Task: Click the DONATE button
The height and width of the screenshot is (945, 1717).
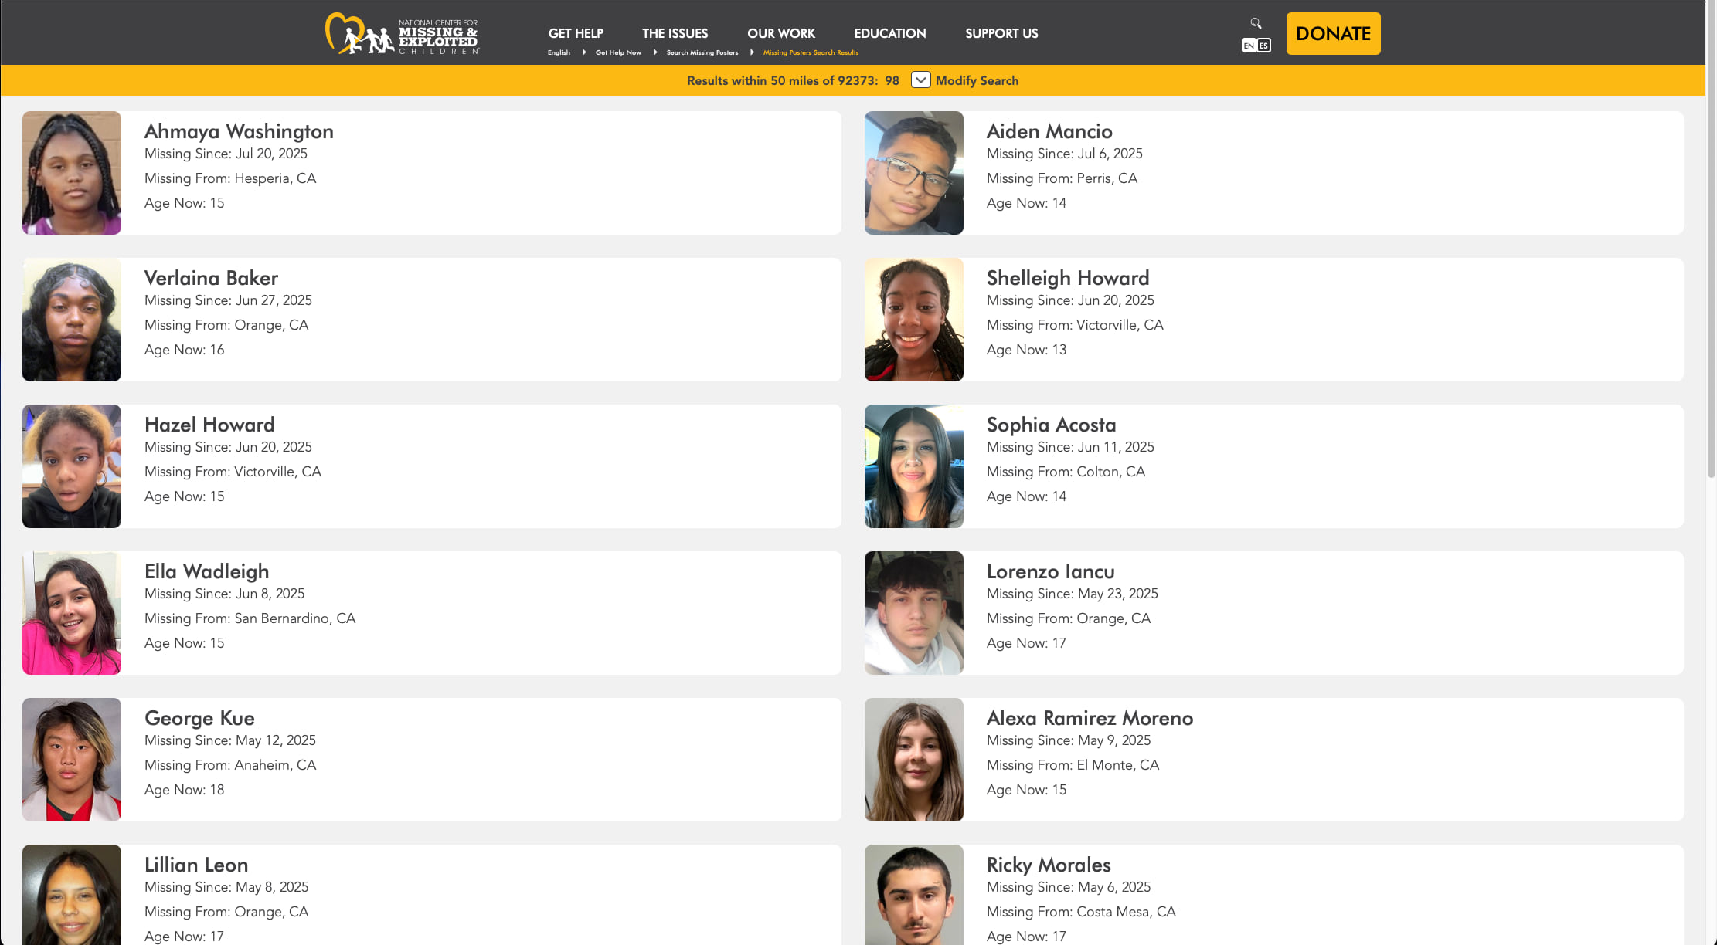Action: click(x=1333, y=33)
